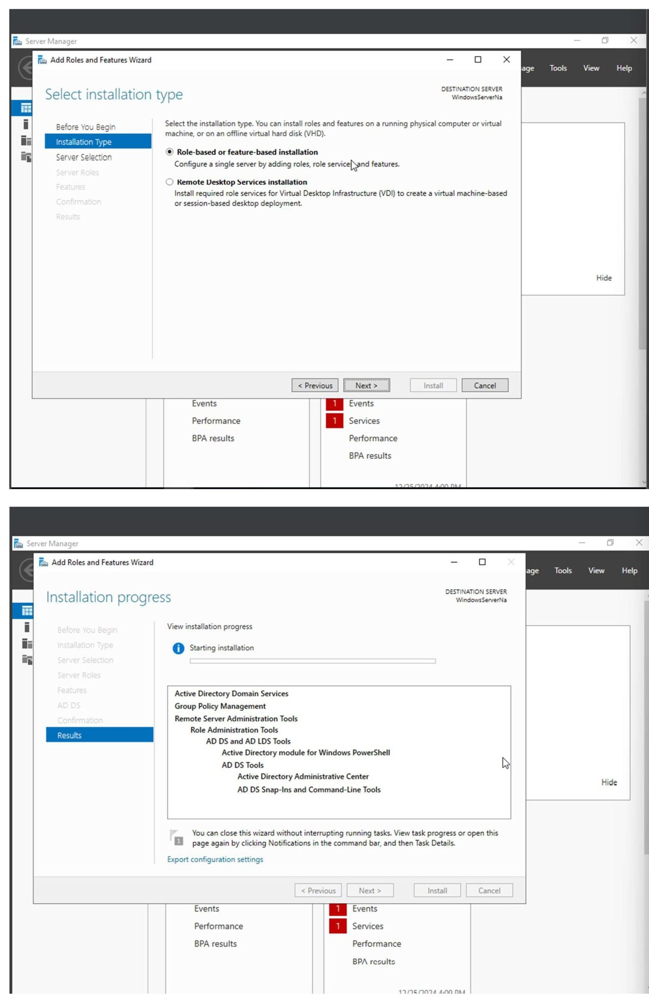Click red 1 badge next to Events below installation type wizard
The width and height of the screenshot is (649, 997).
pyautogui.click(x=335, y=404)
